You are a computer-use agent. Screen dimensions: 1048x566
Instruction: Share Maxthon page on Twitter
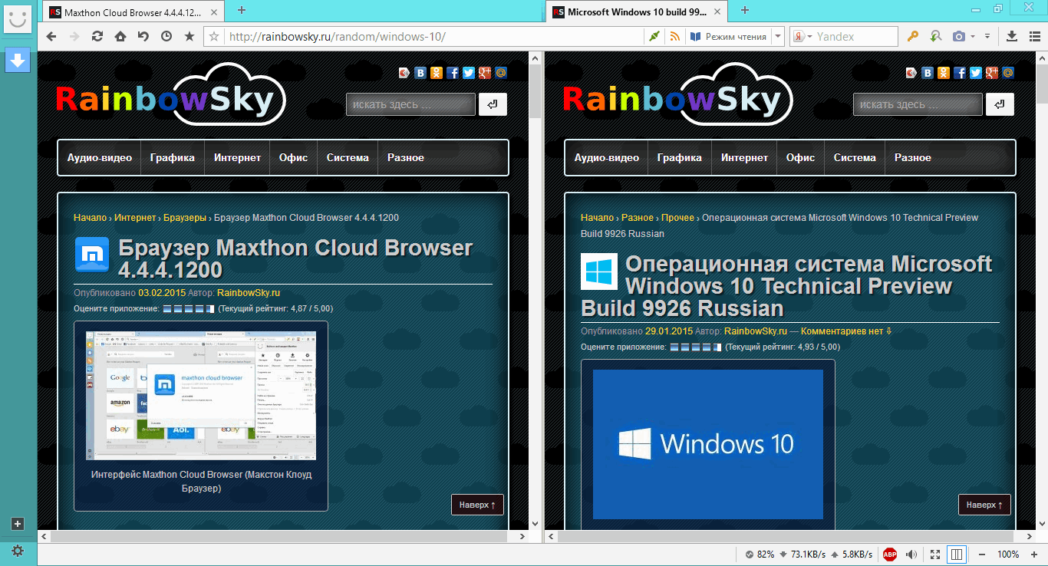click(x=469, y=73)
